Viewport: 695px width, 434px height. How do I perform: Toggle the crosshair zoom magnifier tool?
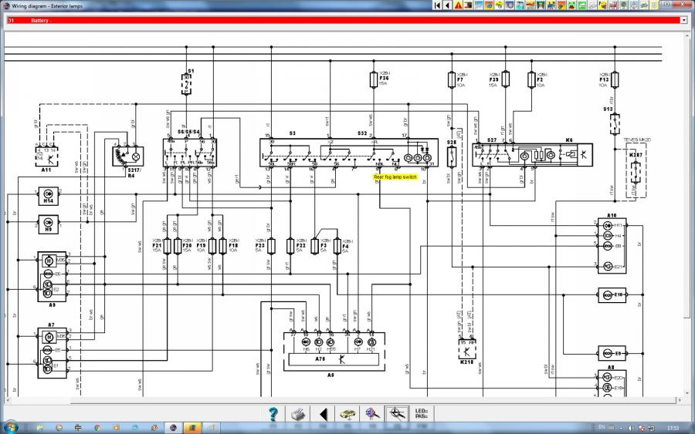coord(397,414)
